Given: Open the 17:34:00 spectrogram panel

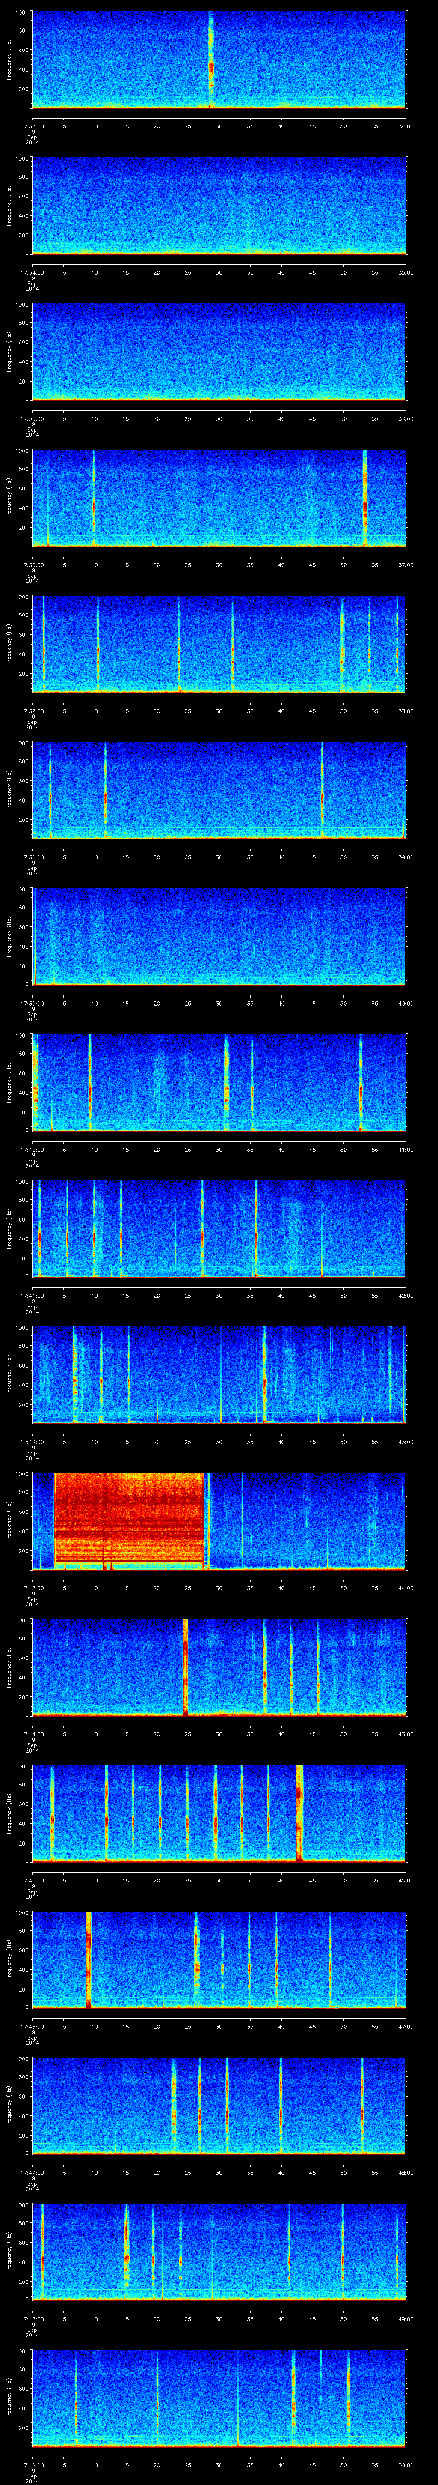Looking at the screenshot, I should click(219, 206).
